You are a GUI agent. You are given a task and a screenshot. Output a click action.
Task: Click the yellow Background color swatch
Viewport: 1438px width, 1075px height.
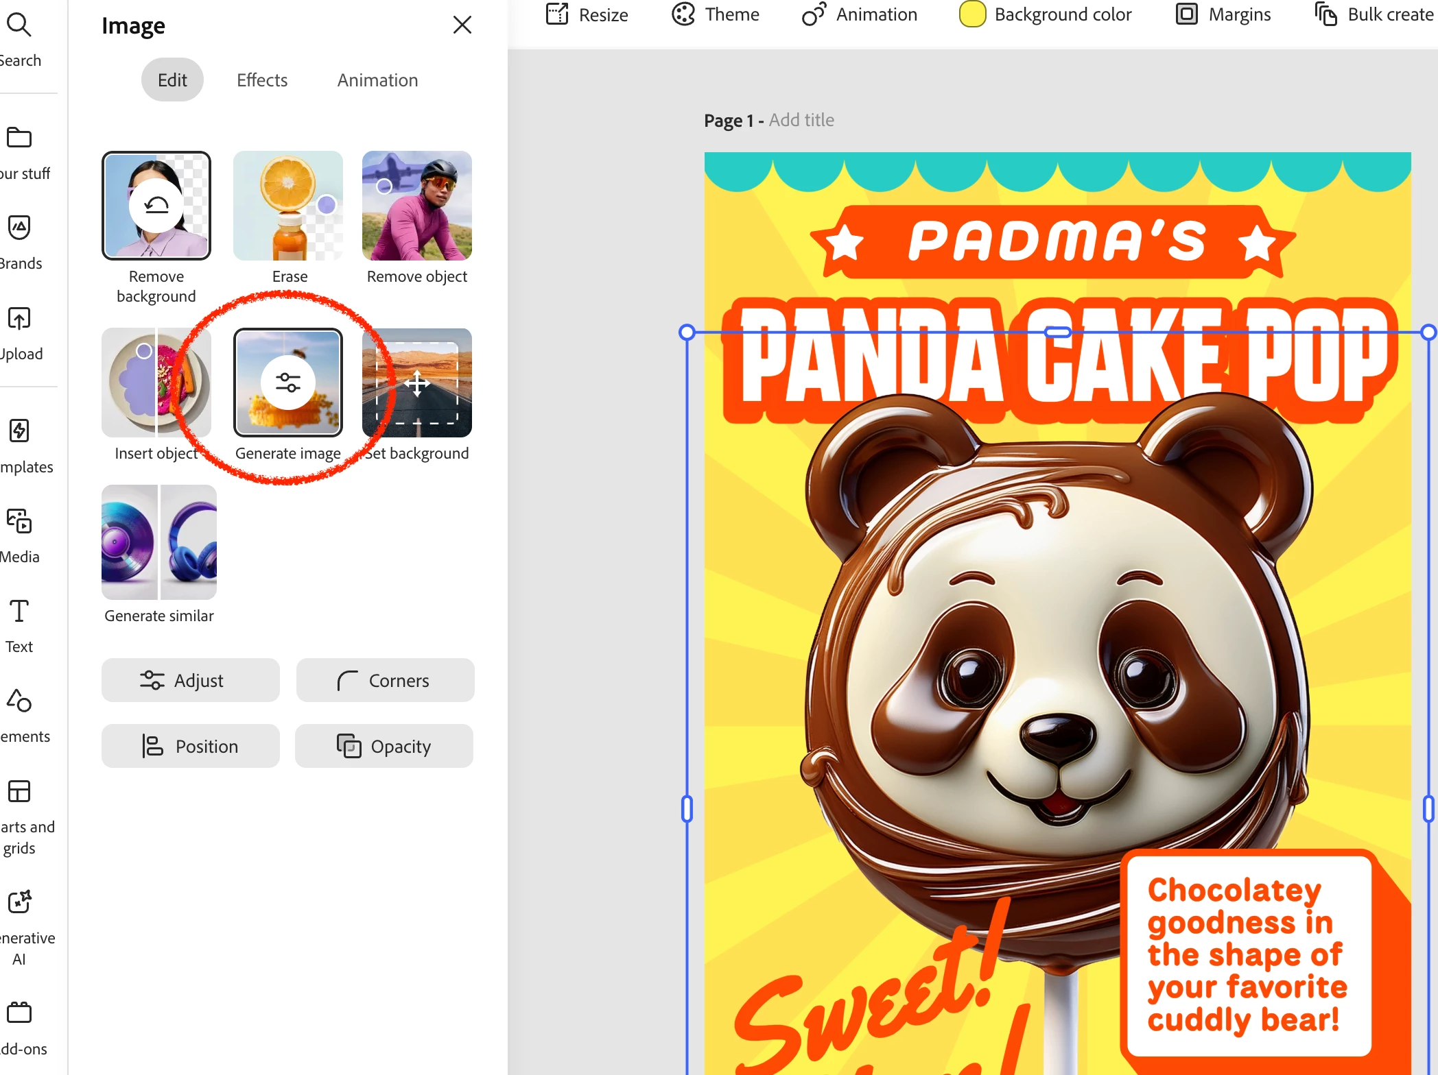[x=972, y=14]
